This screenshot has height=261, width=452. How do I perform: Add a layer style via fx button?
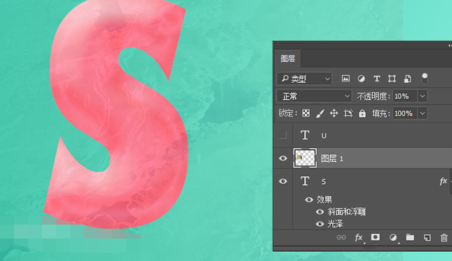coord(359,238)
